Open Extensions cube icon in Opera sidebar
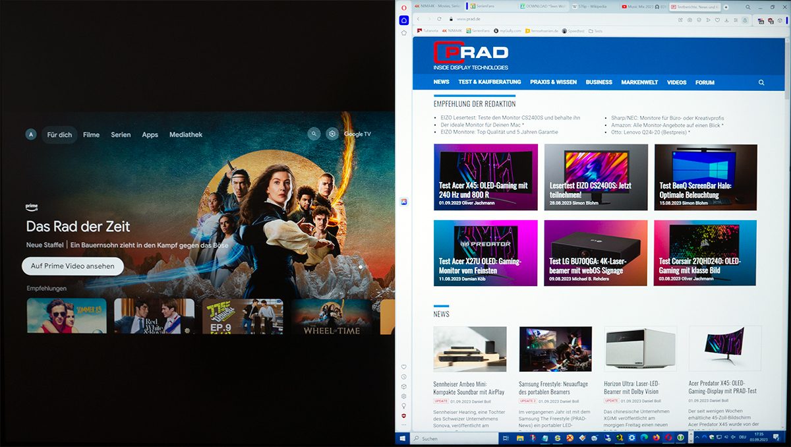Screen dimensions: 791x447 tap(403, 386)
